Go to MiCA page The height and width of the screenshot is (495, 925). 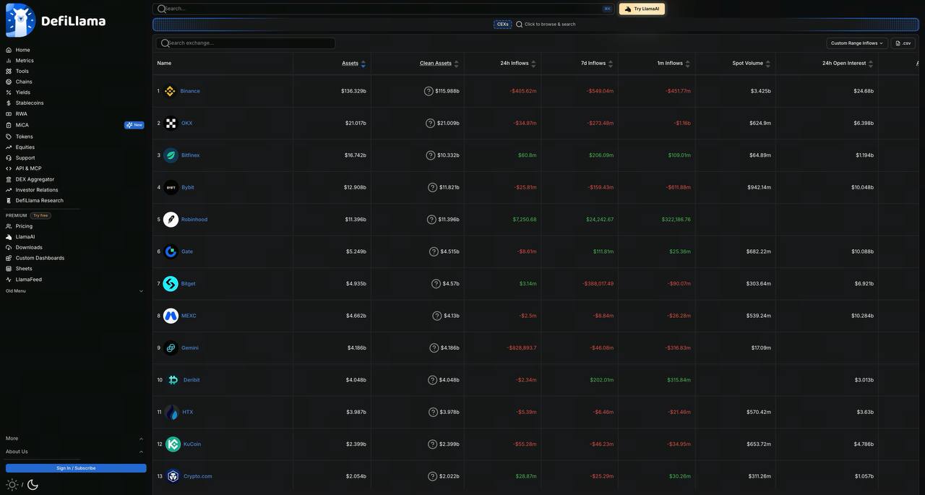click(x=22, y=125)
